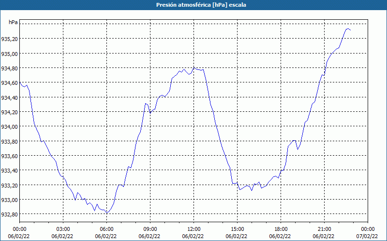
Task: Click the 00:00 07/02/22 end time label
Action: 368,233
